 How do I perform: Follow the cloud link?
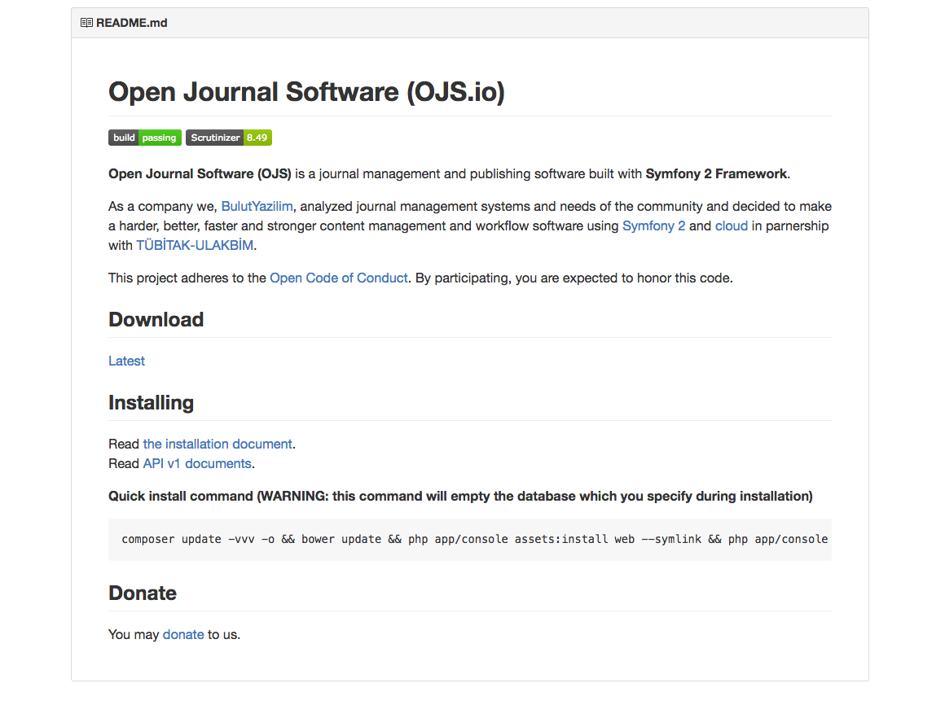point(731,226)
